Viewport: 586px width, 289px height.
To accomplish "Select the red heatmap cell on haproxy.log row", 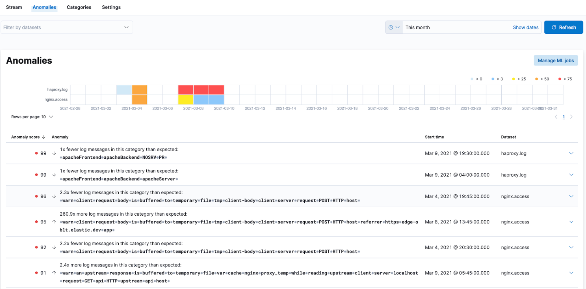I will 186,90.
